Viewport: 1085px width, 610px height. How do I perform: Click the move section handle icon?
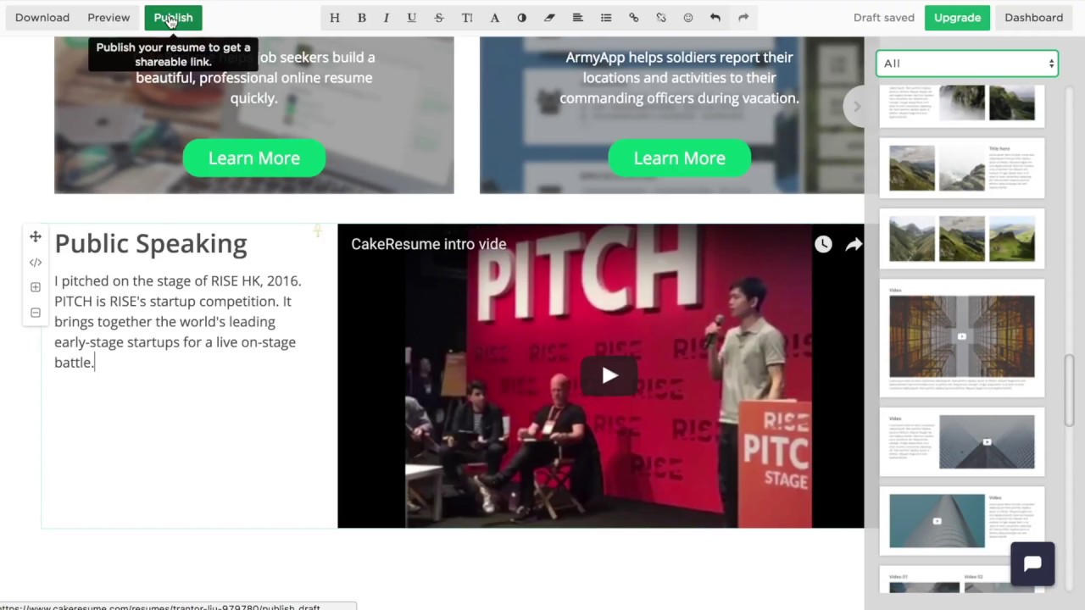[36, 237]
